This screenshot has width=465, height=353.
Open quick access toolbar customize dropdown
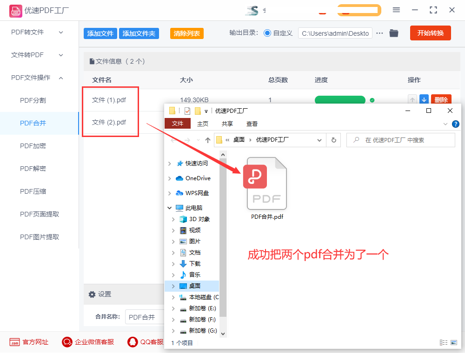click(x=206, y=111)
